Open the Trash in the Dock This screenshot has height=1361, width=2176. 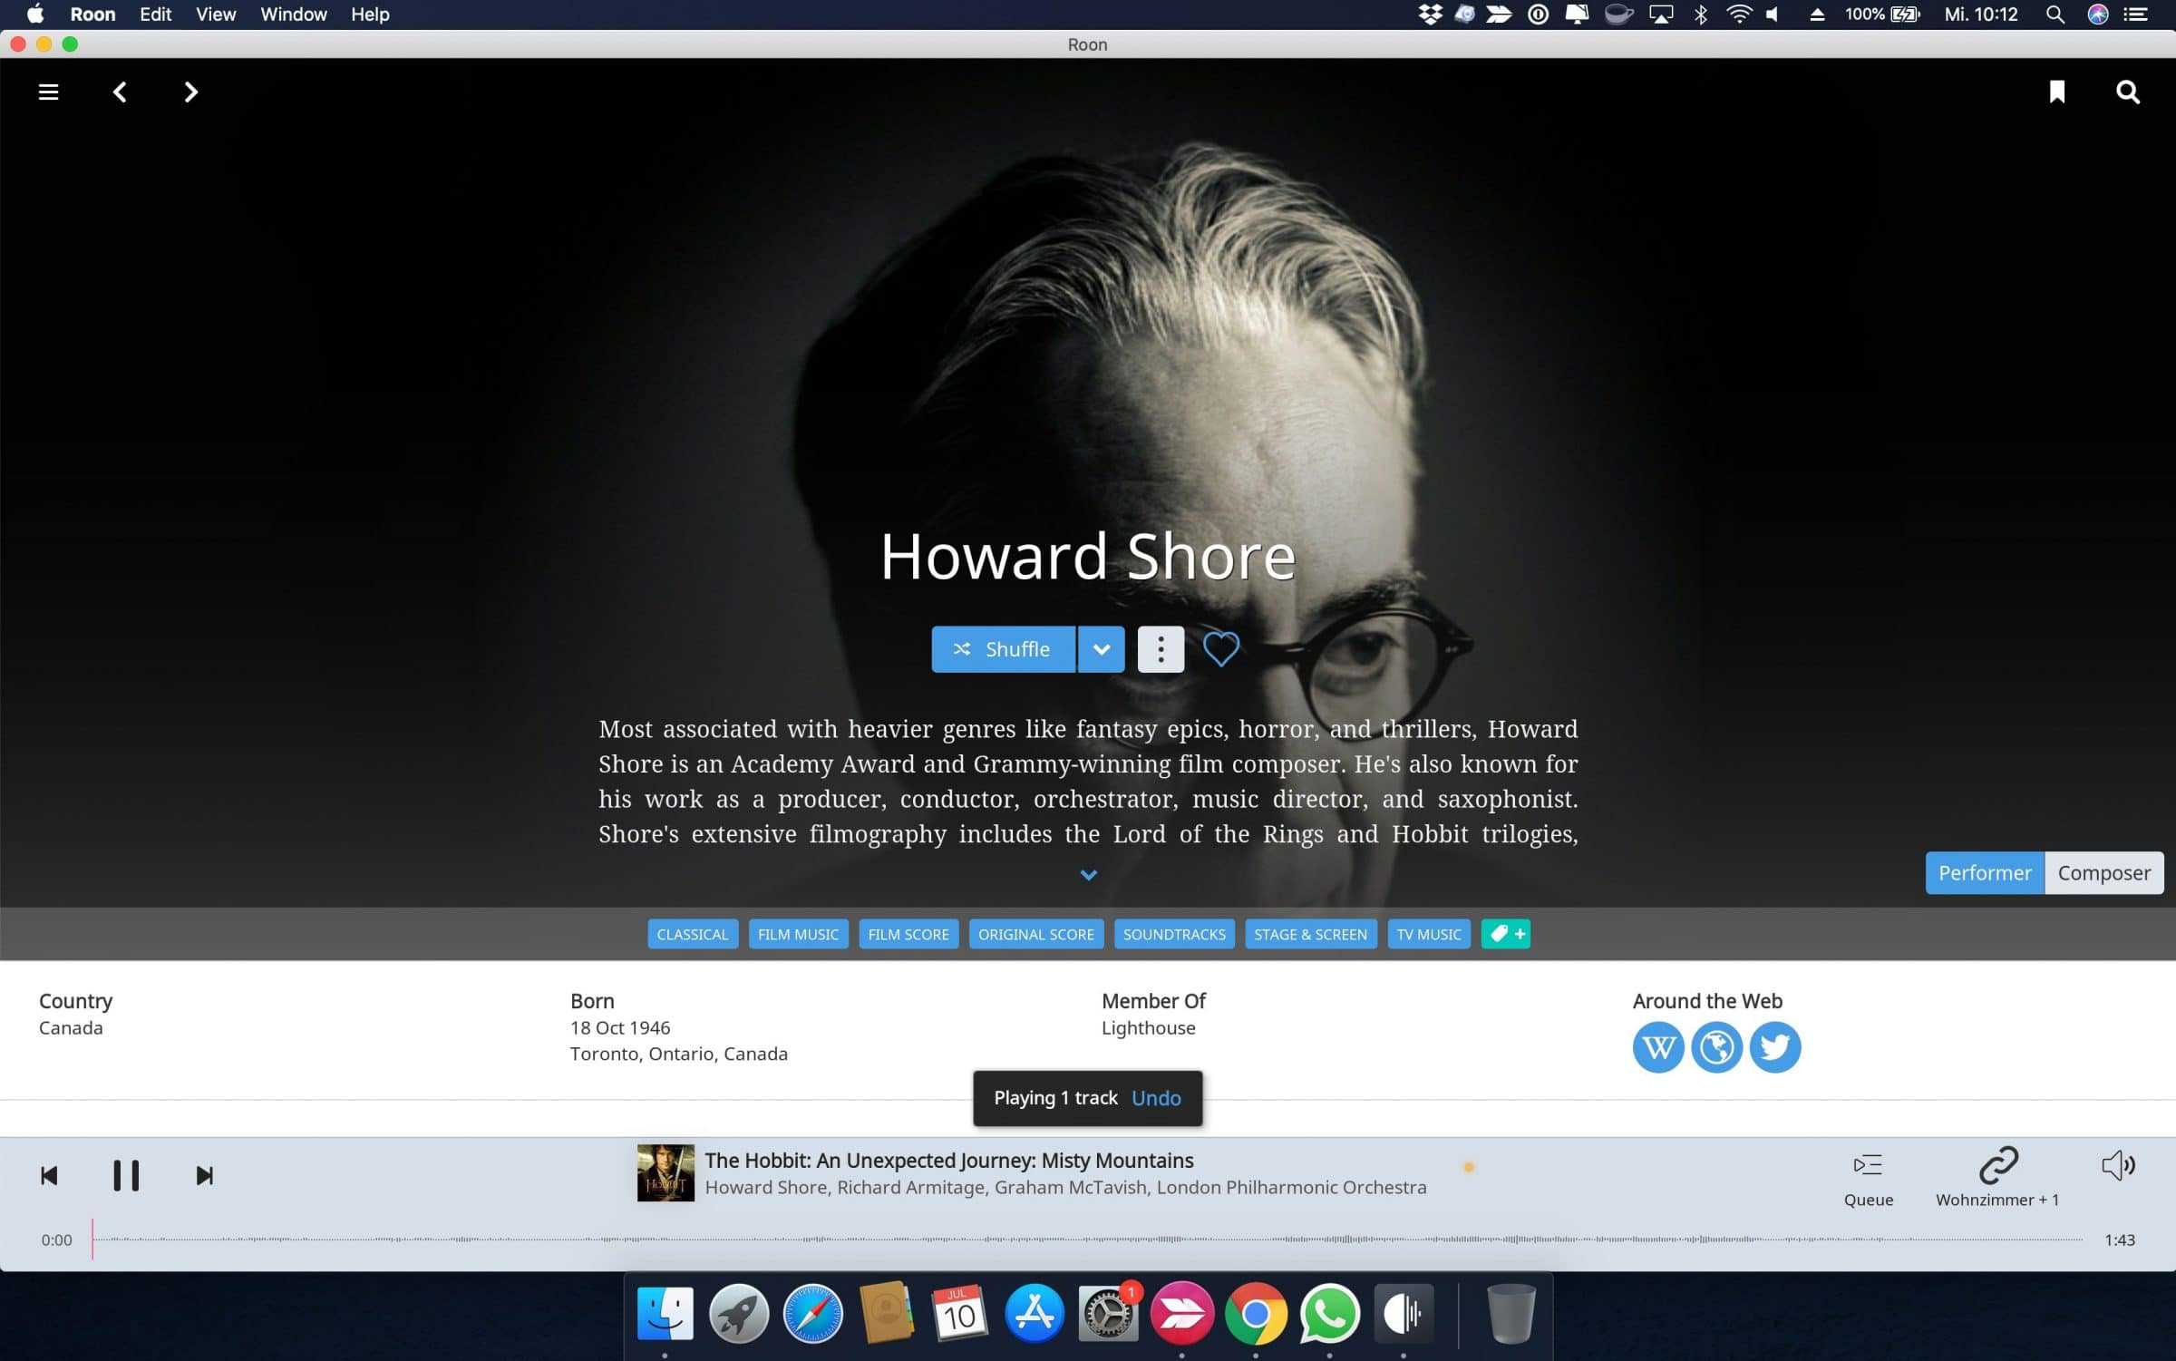click(x=1511, y=1313)
